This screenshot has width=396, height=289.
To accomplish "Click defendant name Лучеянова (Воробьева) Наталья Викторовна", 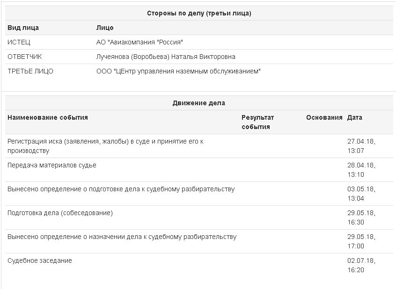I will 166,57.
